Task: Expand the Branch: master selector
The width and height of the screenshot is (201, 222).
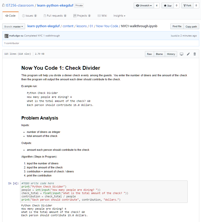Action: pos(14,26)
